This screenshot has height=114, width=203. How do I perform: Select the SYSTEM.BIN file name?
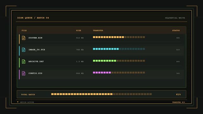[35, 38]
